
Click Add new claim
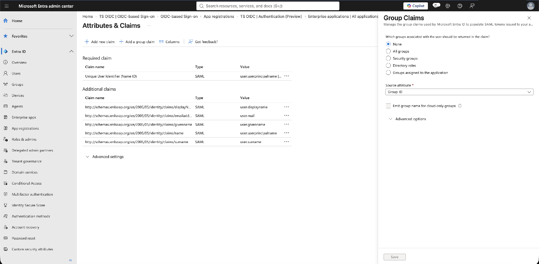click(x=100, y=42)
